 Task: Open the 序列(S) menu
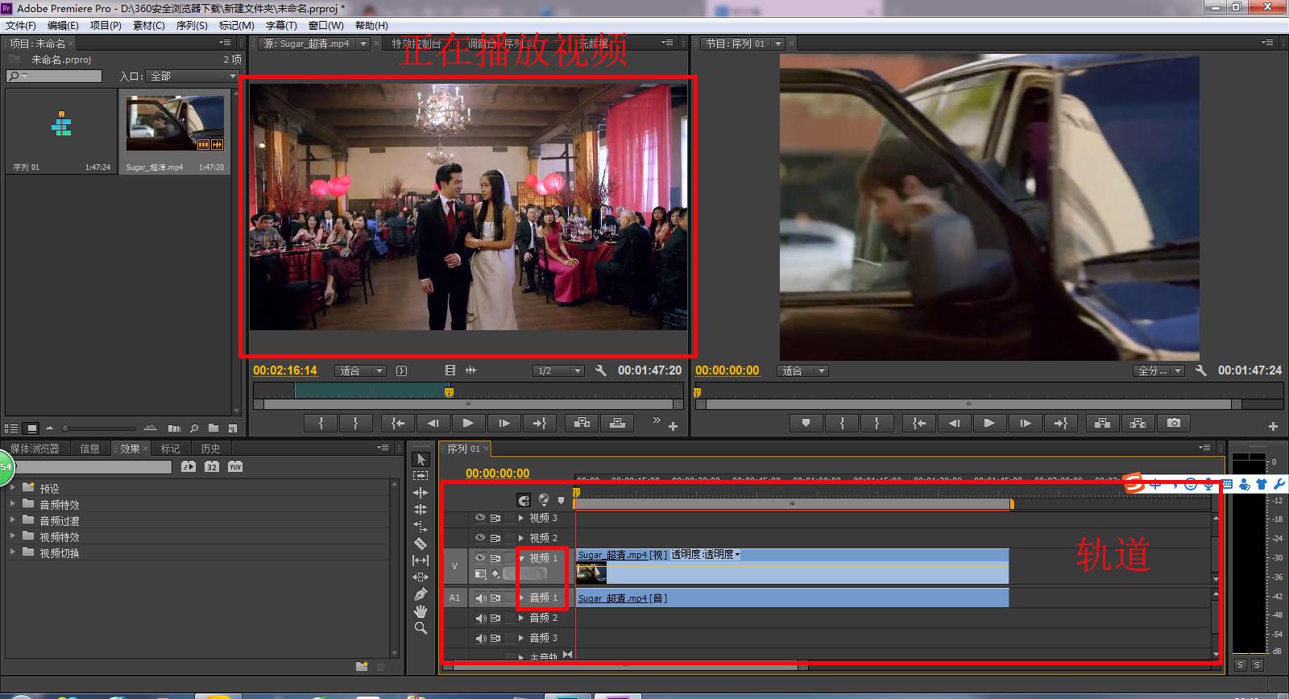pos(192,25)
